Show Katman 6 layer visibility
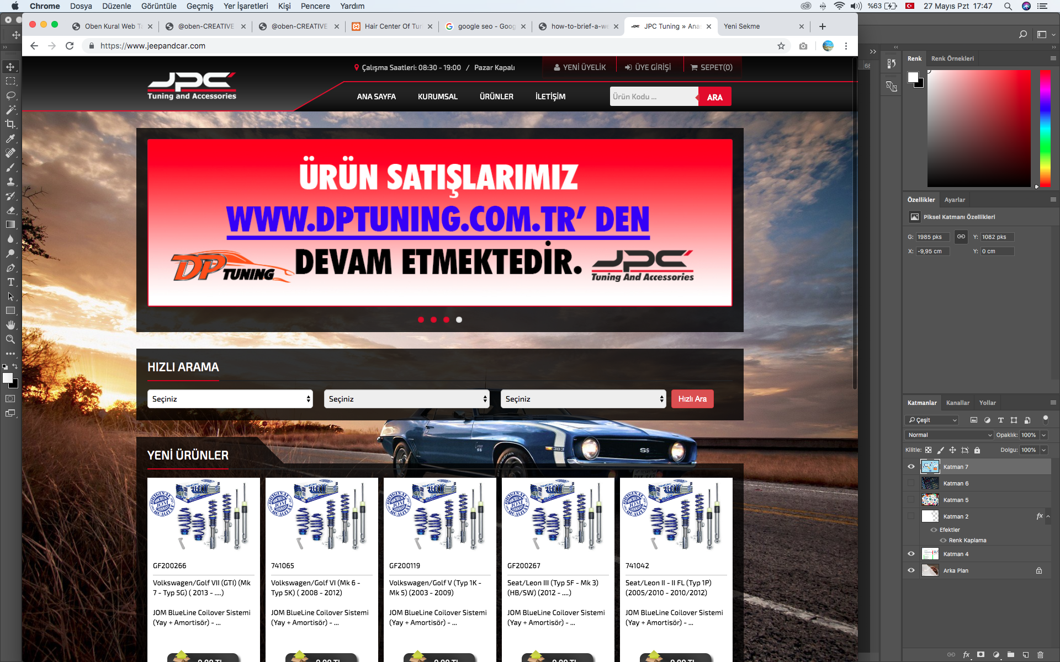The height and width of the screenshot is (662, 1060). tap(911, 483)
